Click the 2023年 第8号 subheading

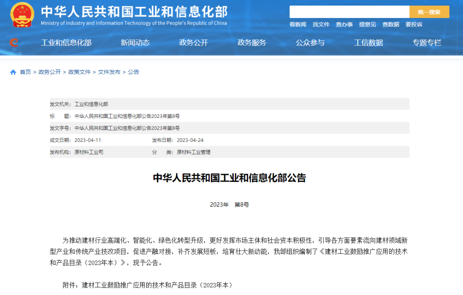point(229,205)
